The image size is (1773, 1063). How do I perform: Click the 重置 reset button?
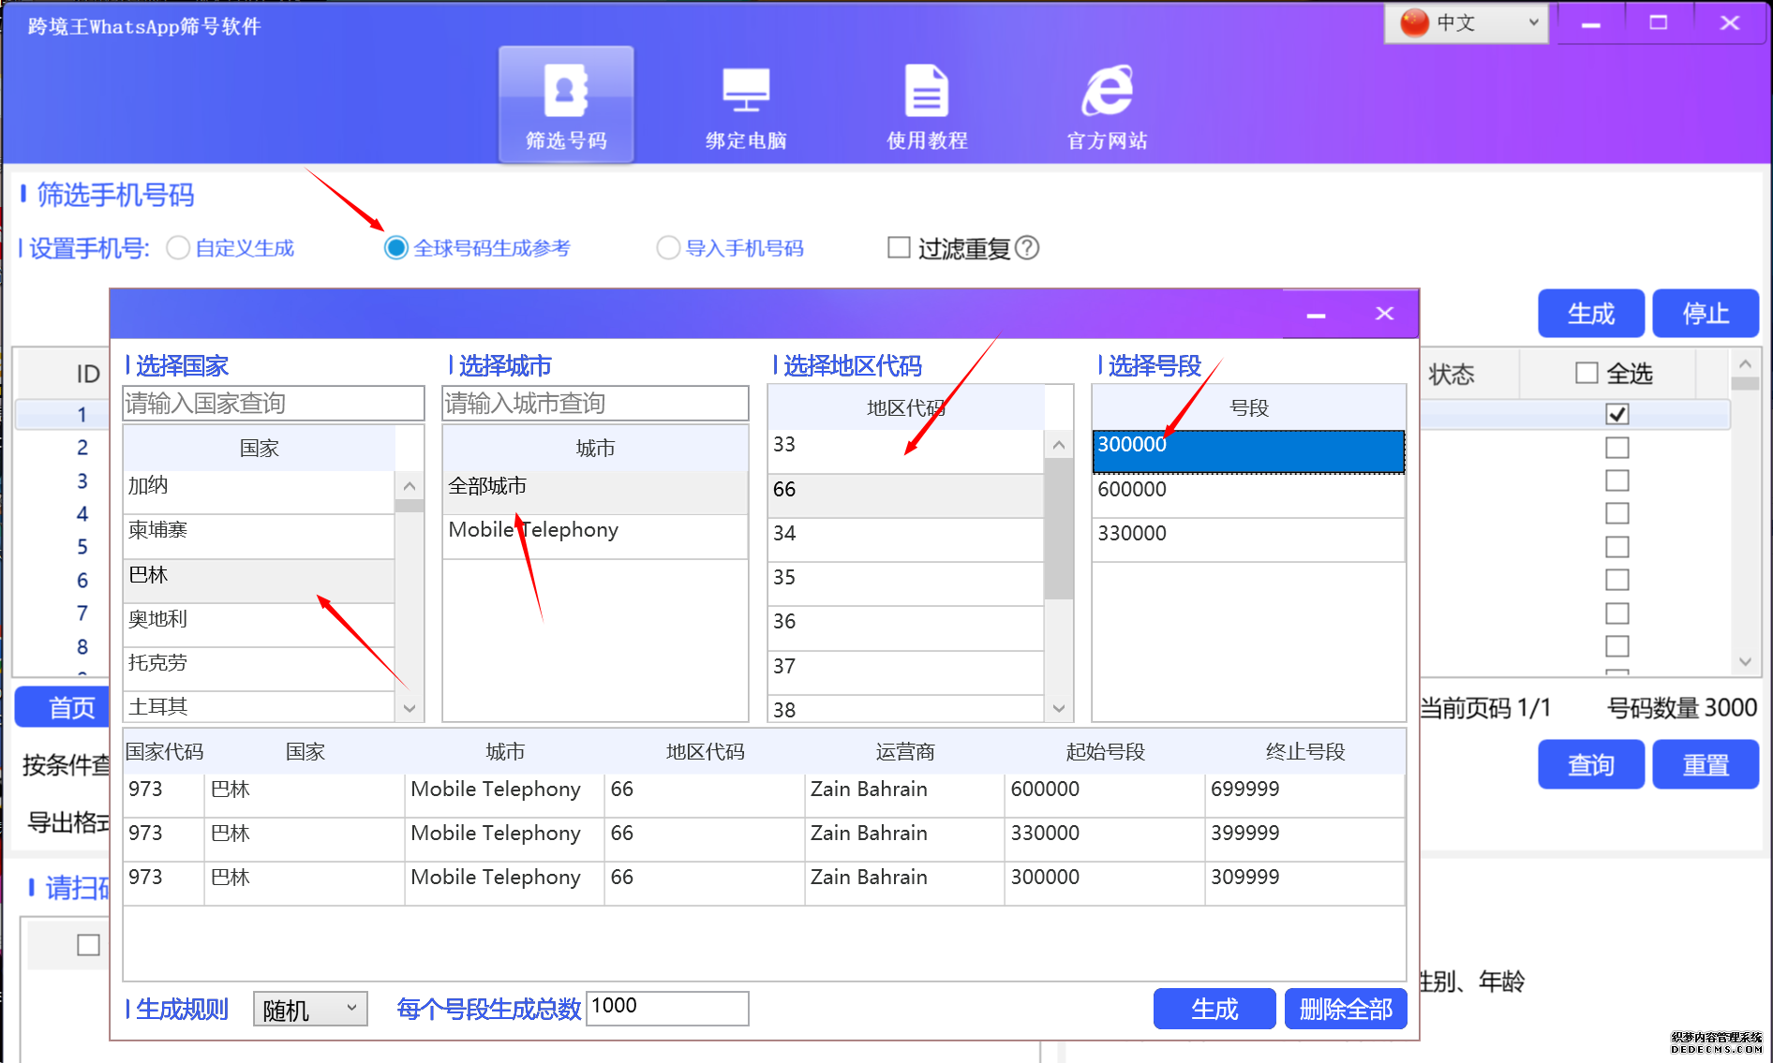point(1706,764)
